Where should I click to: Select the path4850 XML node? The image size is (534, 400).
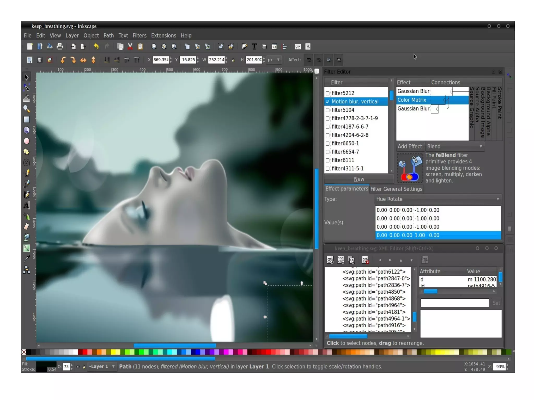[x=374, y=292]
